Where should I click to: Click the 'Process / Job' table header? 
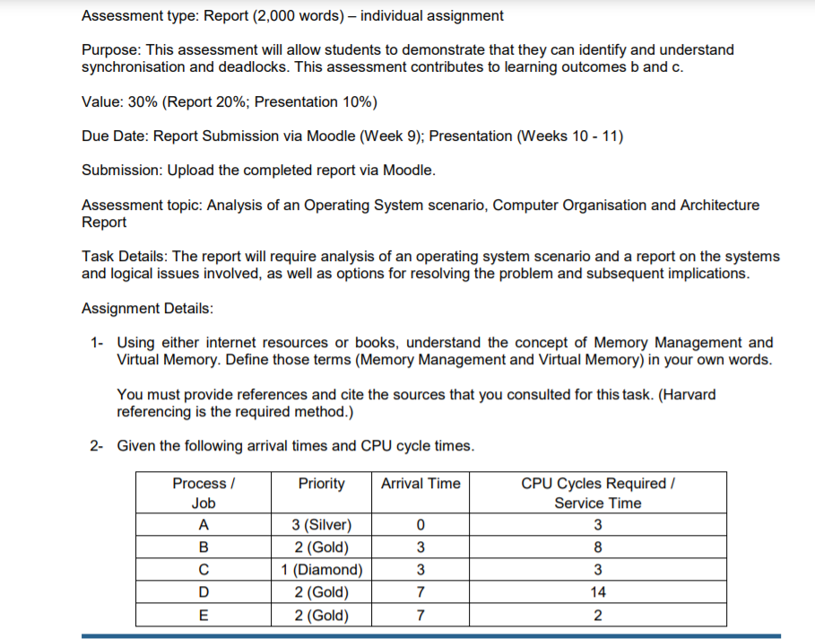(x=204, y=493)
